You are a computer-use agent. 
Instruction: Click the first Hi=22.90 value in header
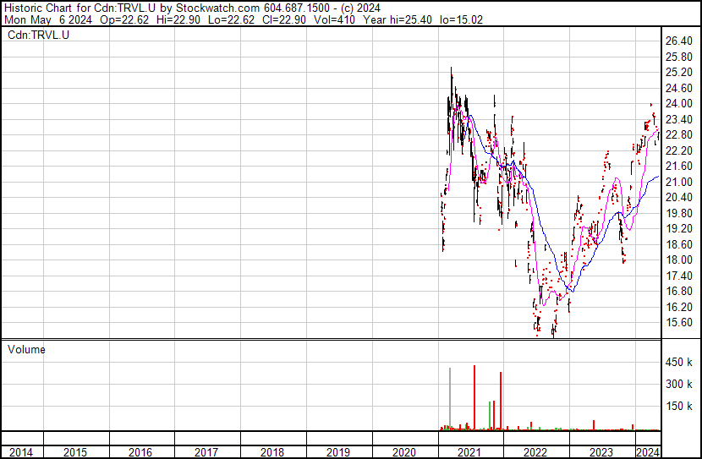click(x=178, y=19)
